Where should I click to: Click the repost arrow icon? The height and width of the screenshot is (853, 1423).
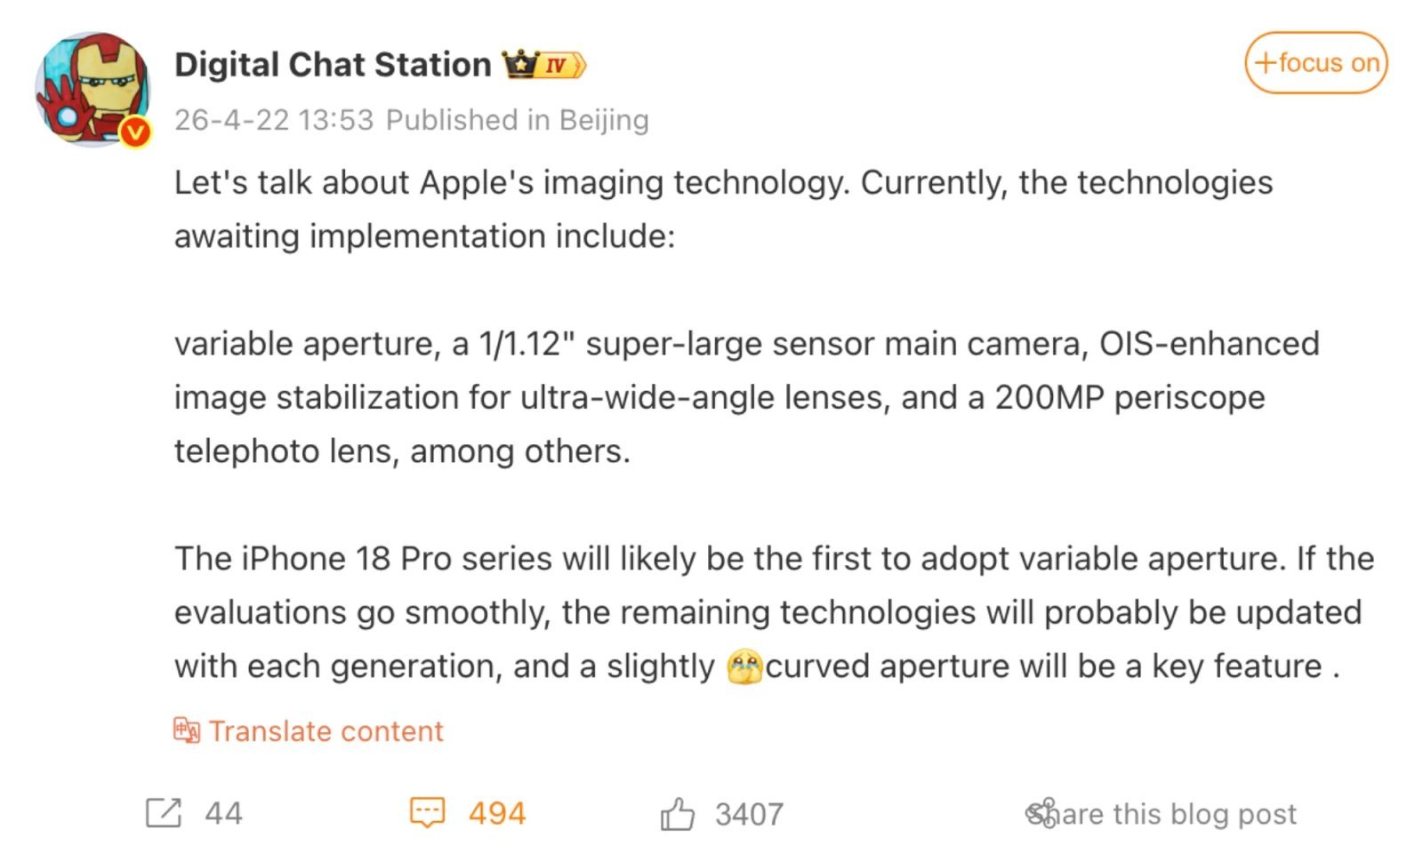(164, 813)
